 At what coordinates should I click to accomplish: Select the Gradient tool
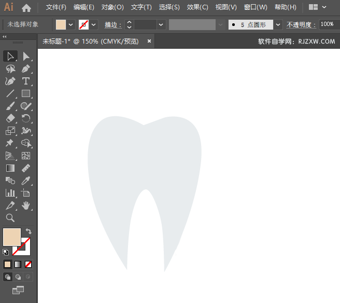pyautogui.click(x=10, y=168)
